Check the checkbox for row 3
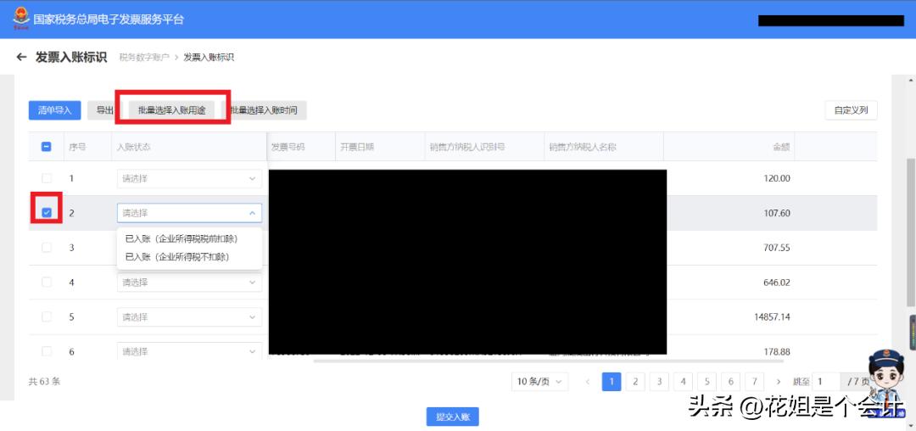This screenshot has height=431, width=916. [x=47, y=248]
